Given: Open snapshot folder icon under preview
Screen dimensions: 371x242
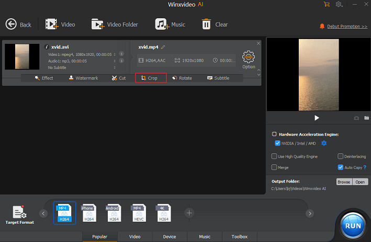Looking at the screenshot, I should (x=366, y=118).
